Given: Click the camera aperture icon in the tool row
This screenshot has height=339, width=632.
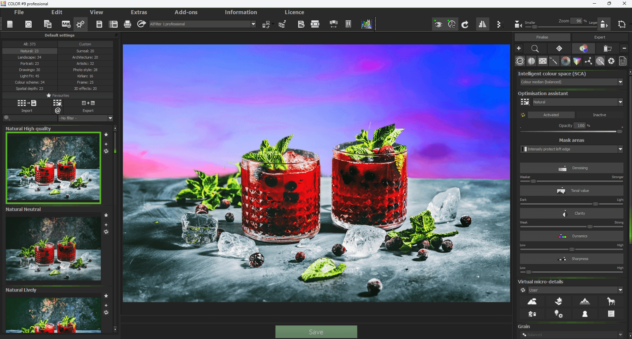Looking at the screenshot, I should tap(611, 61).
